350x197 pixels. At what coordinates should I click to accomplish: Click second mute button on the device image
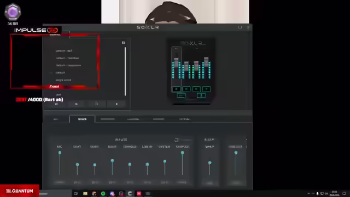point(186,89)
